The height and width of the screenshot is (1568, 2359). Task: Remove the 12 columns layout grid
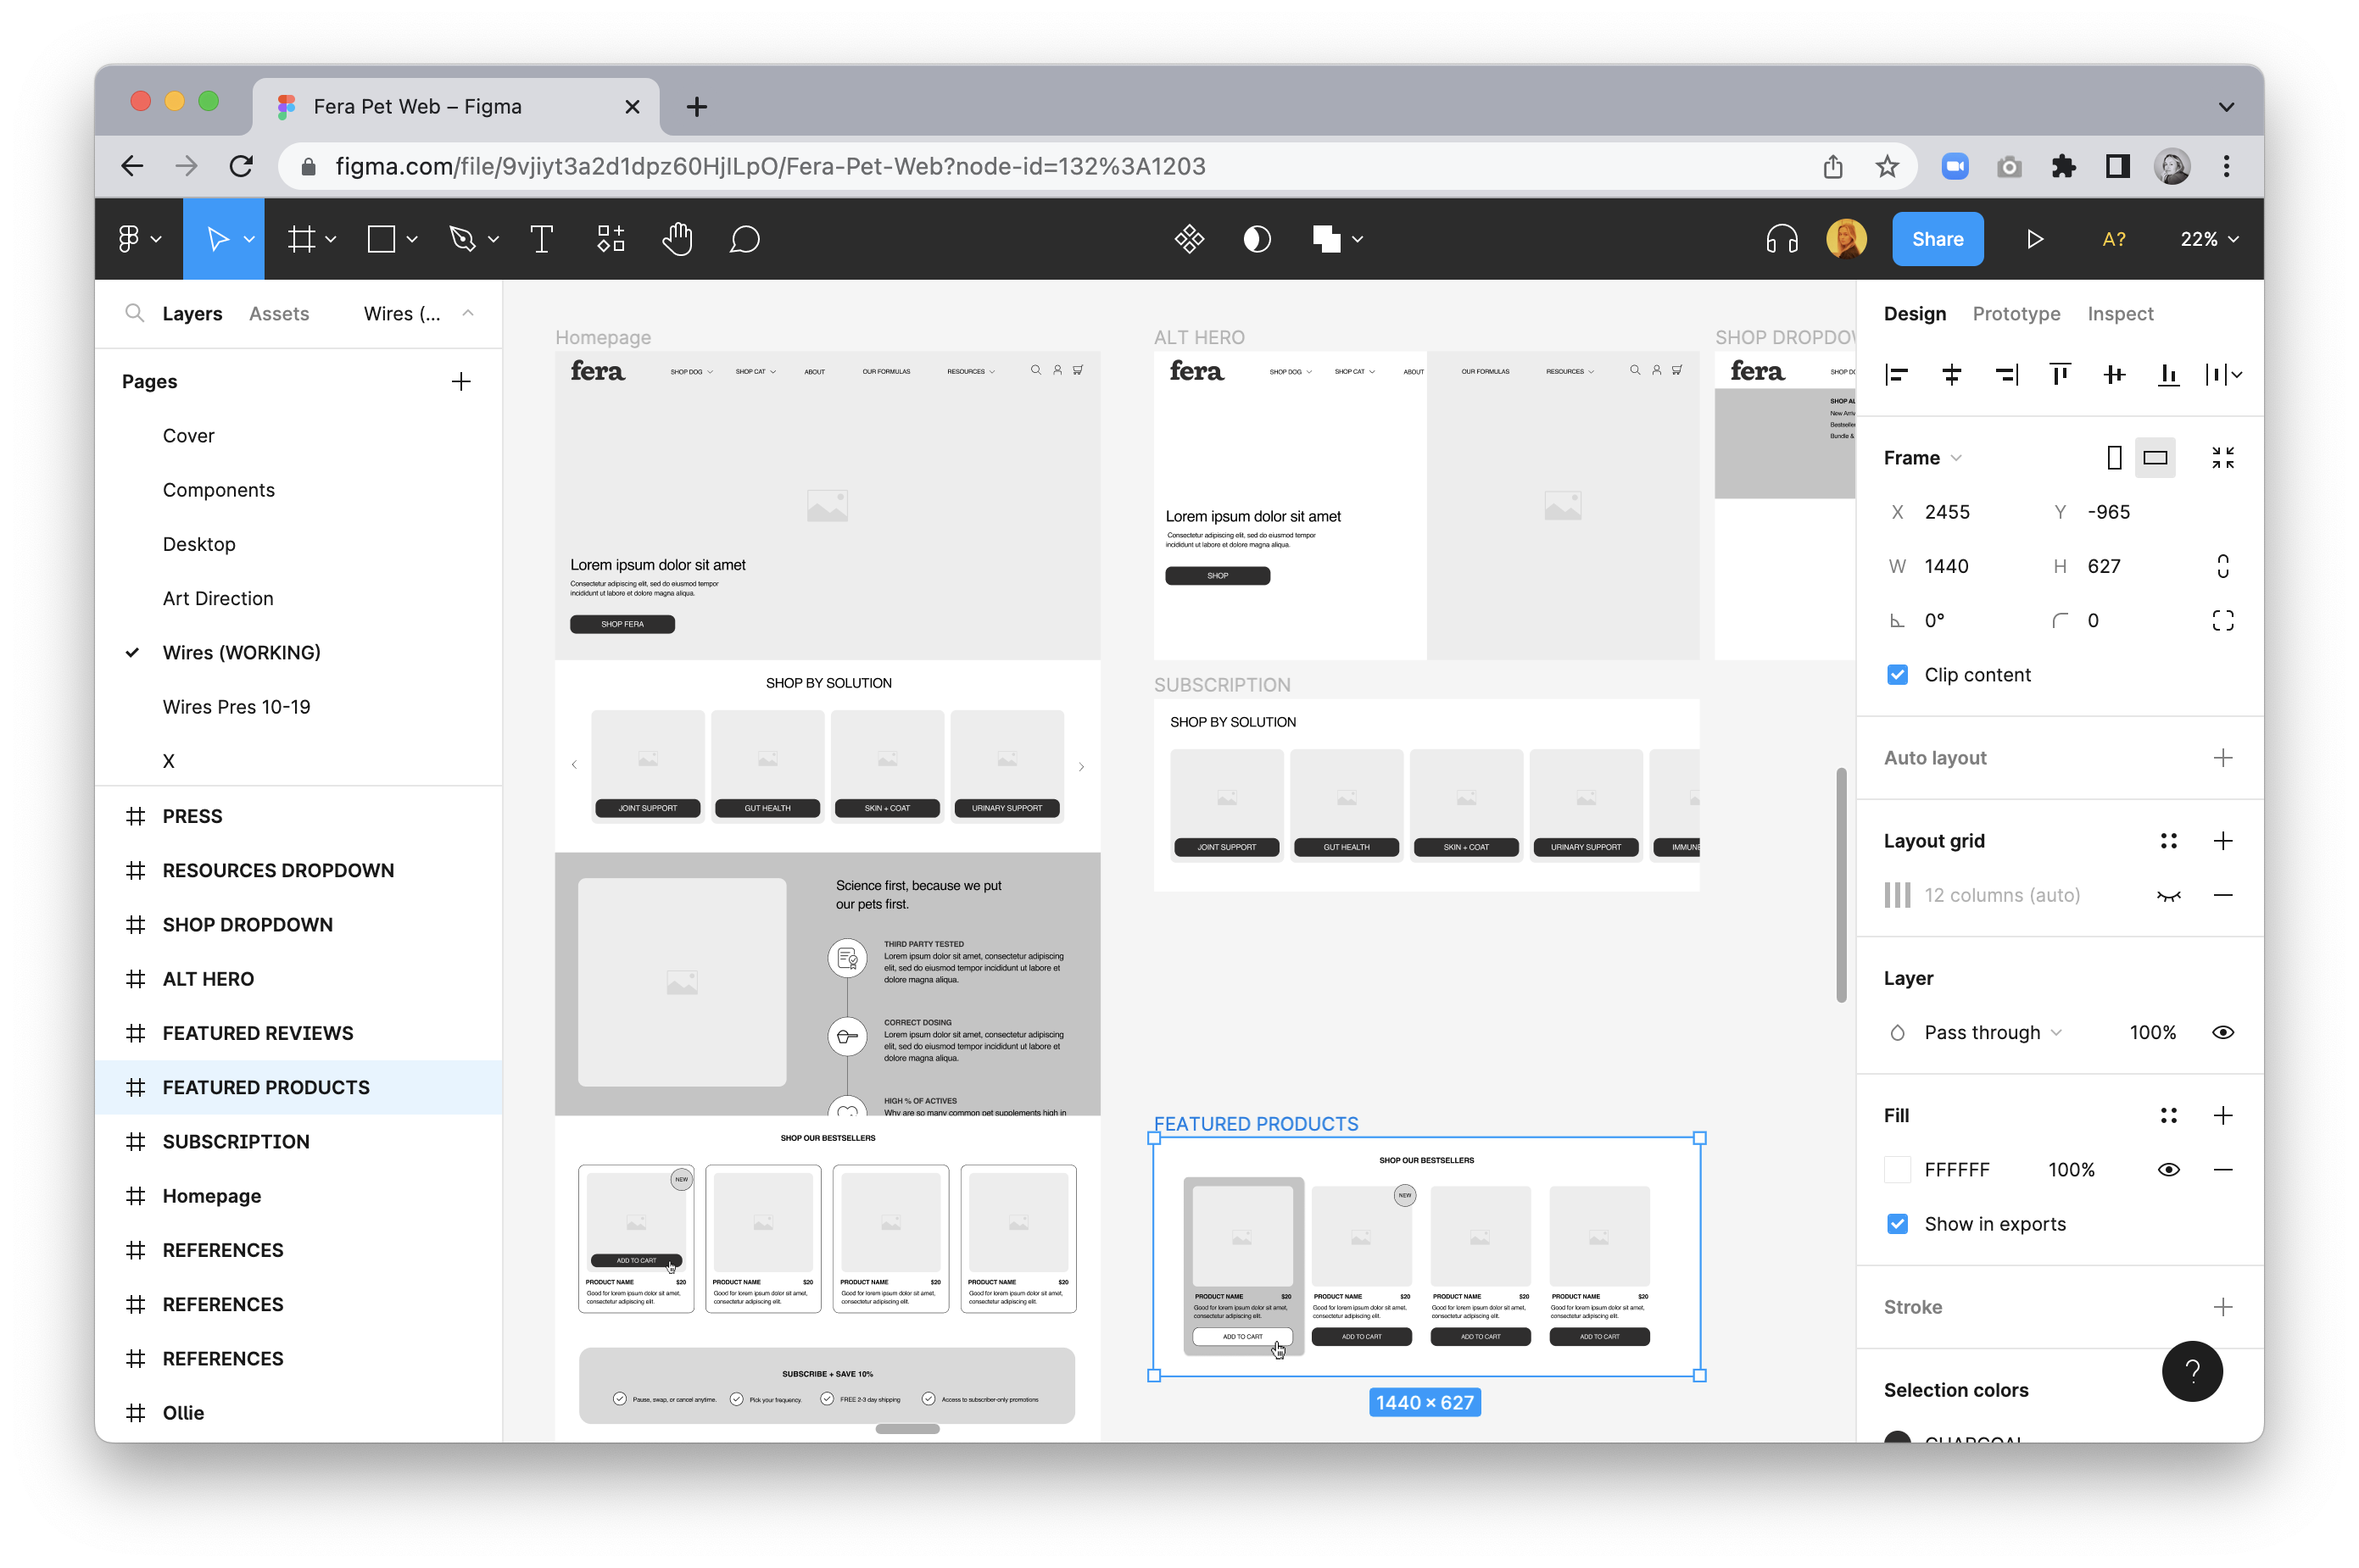pyautogui.click(x=2223, y=895)
